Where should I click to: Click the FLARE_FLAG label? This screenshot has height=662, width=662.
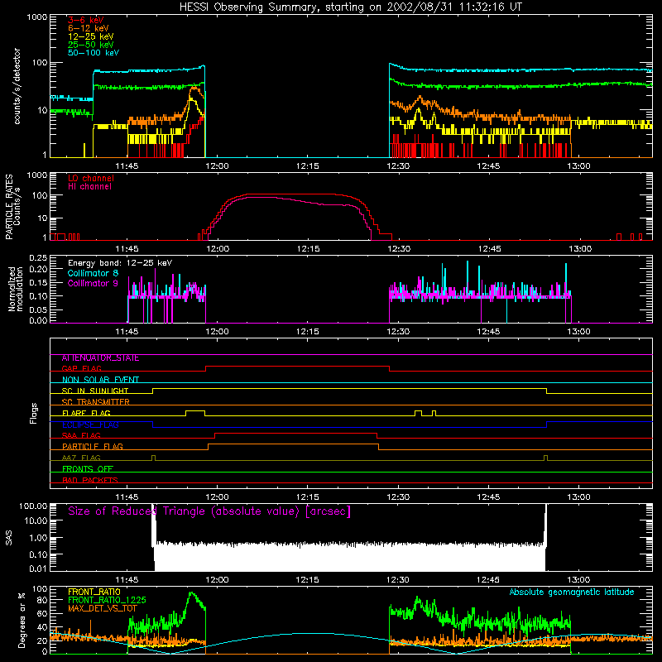86,413
